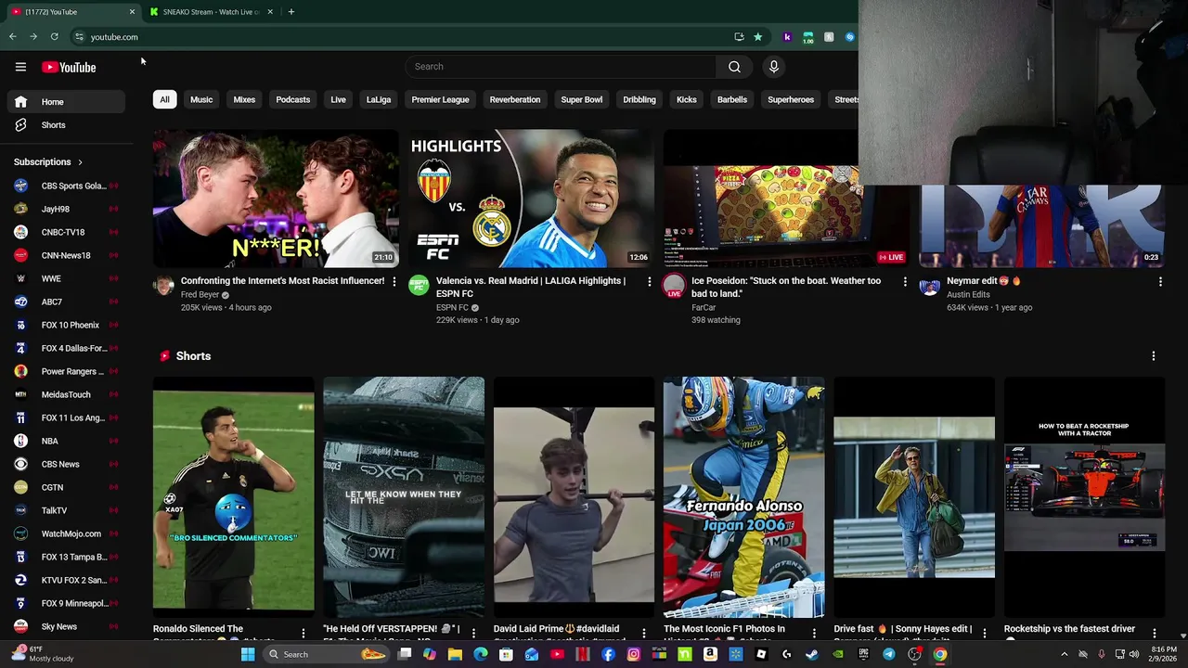Click the YouTube logo
Screen dimensions: 1188x668
point(69,67)
